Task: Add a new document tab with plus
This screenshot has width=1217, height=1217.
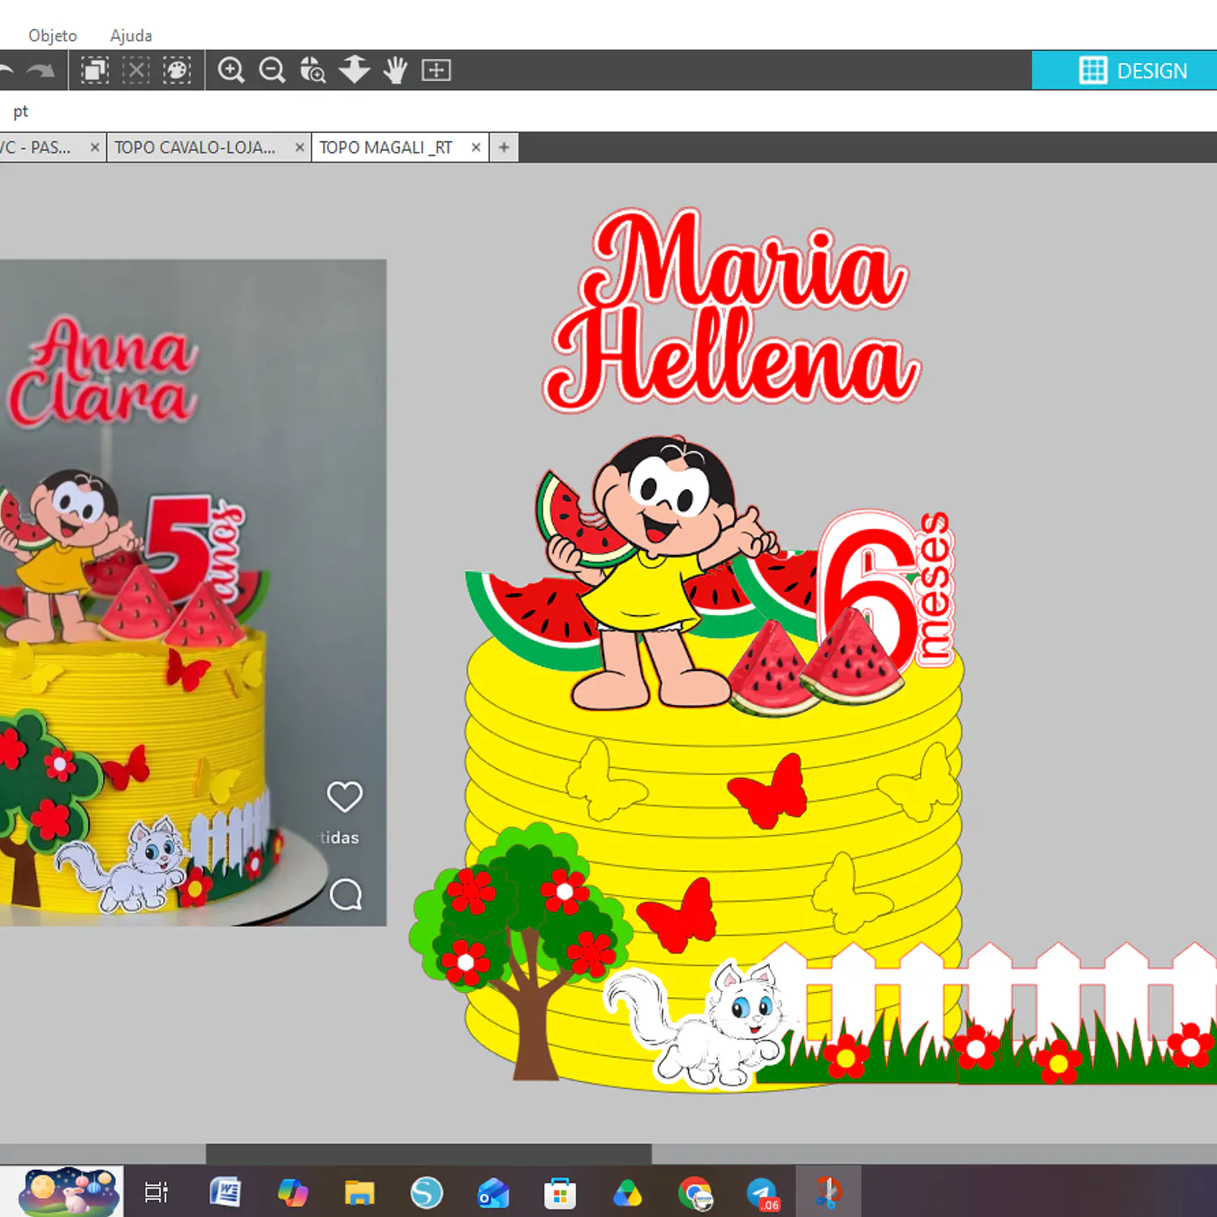Action: coord(504,148)
